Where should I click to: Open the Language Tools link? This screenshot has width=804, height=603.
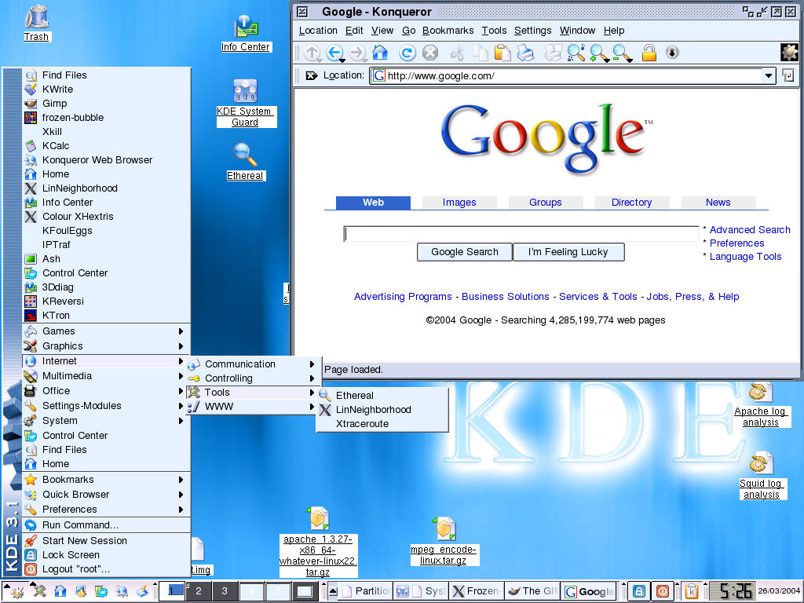pos(745,257)
